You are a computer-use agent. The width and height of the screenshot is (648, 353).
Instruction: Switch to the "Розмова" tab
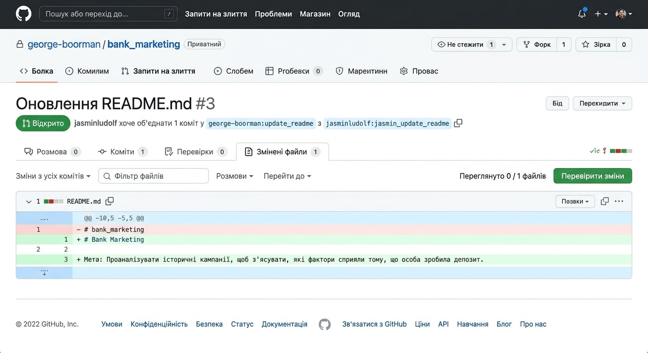coord(52,152)
